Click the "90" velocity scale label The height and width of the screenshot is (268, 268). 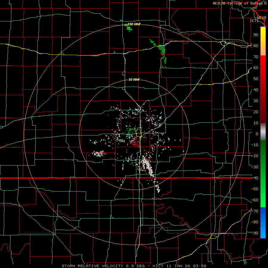click(256, 35)
